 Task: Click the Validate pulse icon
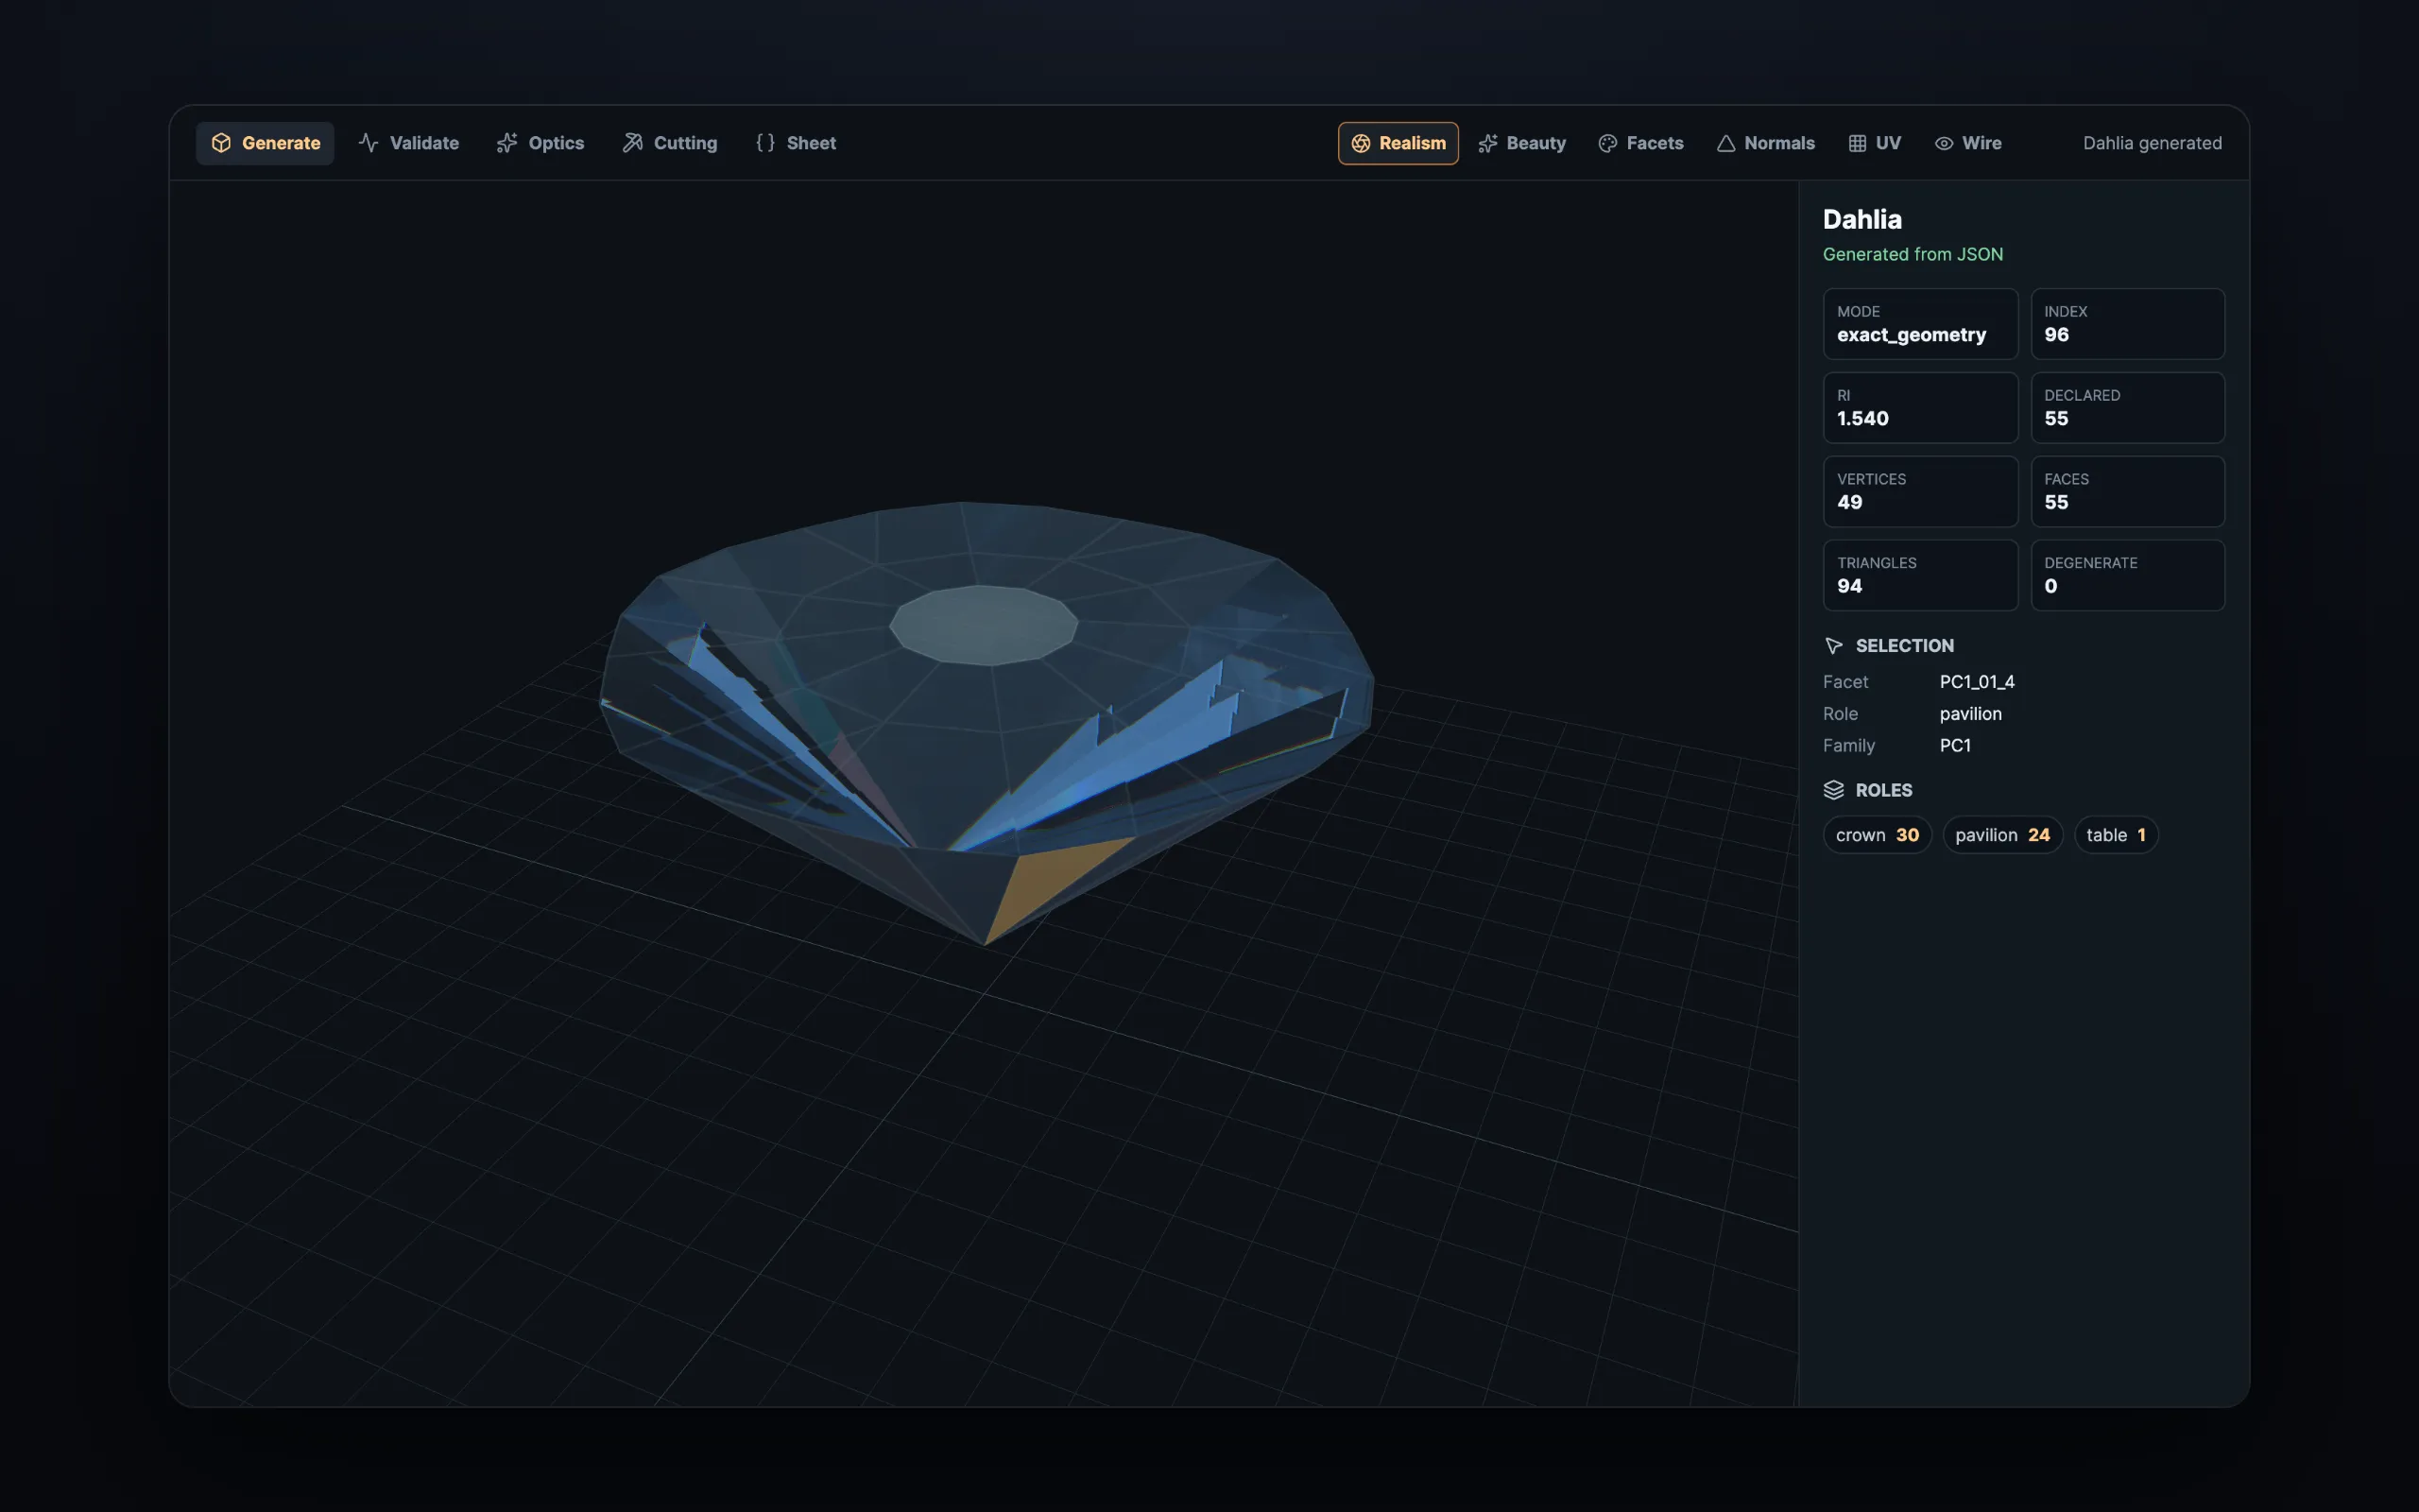click(369, 143)
